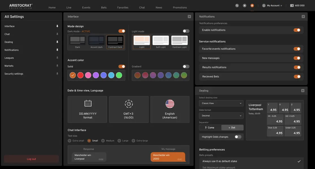Expand the My Account menu
This screenshot has width=315, height=169.
pyautogui.click(x=272, y=5)
